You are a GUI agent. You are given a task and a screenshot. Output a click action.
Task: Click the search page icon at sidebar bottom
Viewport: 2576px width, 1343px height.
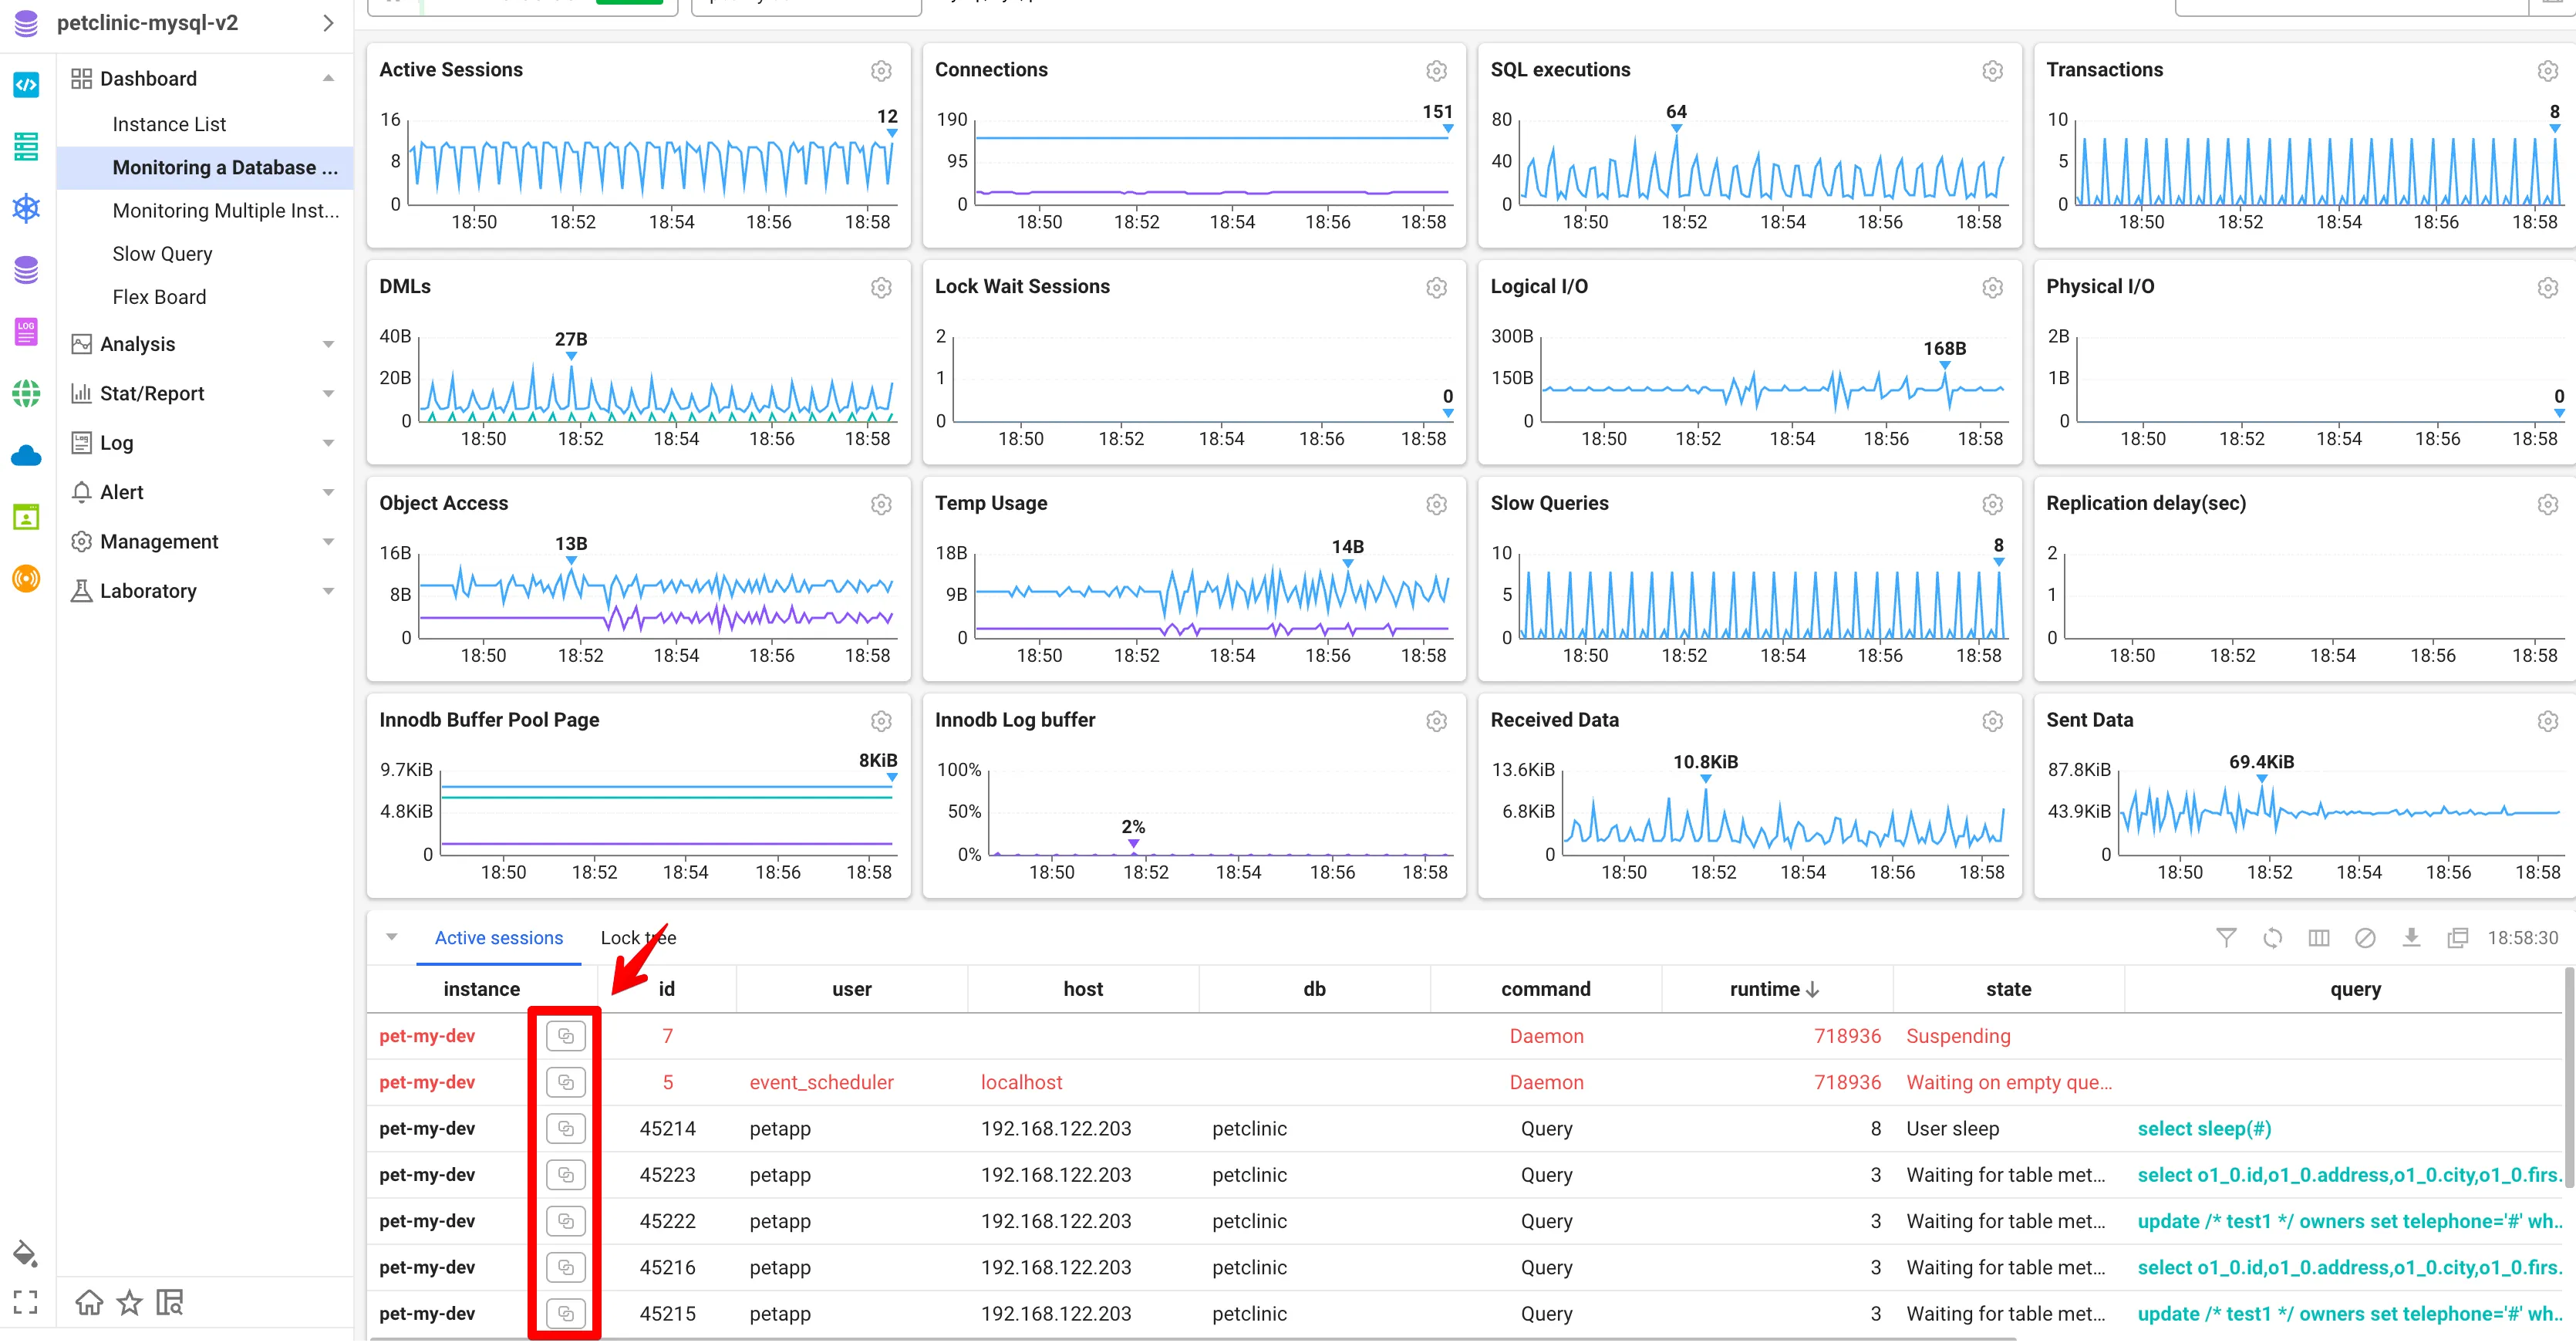(x=170, y=1303)
